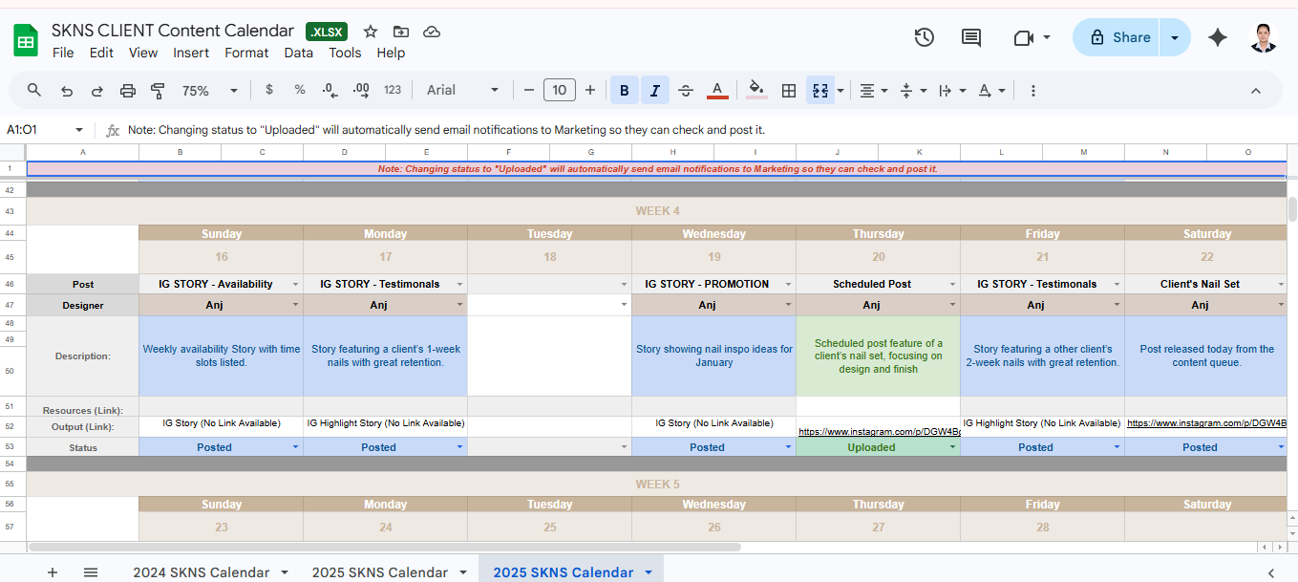Toggle italic formatting

655,90
